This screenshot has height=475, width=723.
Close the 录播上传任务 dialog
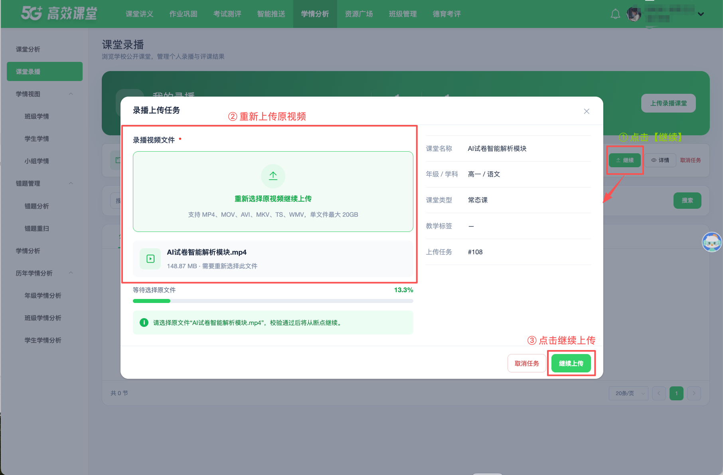[x=587, y=111]
